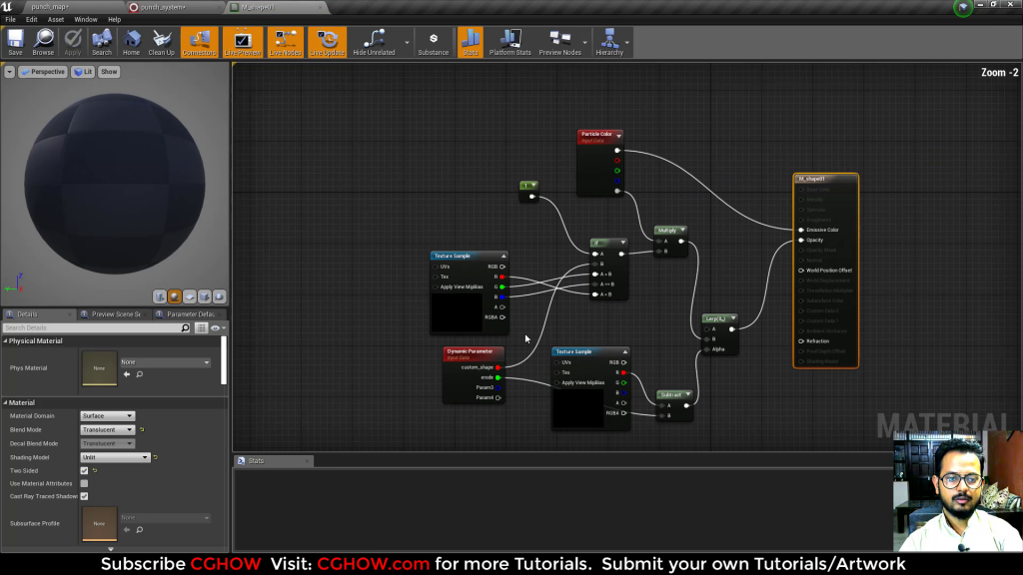Click the Apply button in the toolbar
The height and width of the screenshot is (575, 1023).
[71, 42]
